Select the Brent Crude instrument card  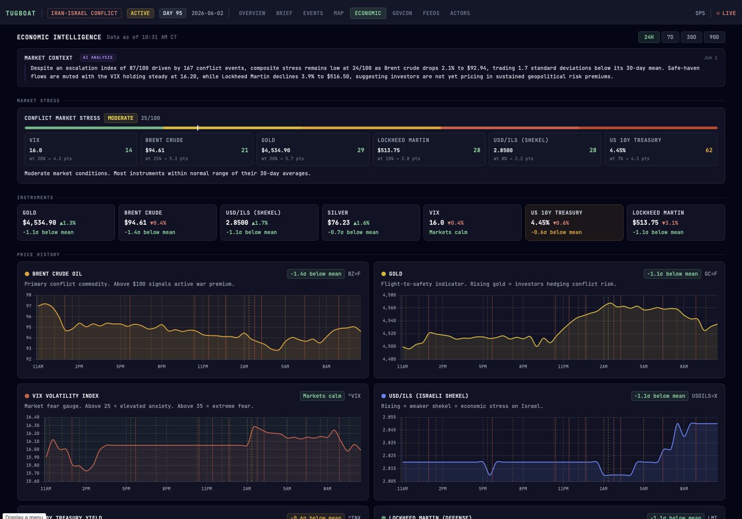click(167, 223)
